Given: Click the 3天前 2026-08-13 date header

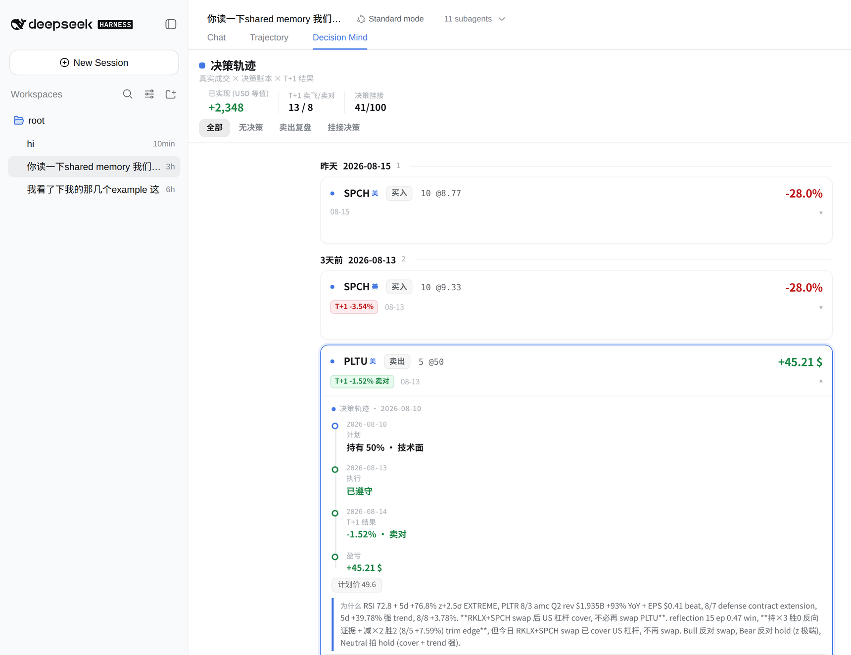Looking at the screenshot, I should (358, 260).
